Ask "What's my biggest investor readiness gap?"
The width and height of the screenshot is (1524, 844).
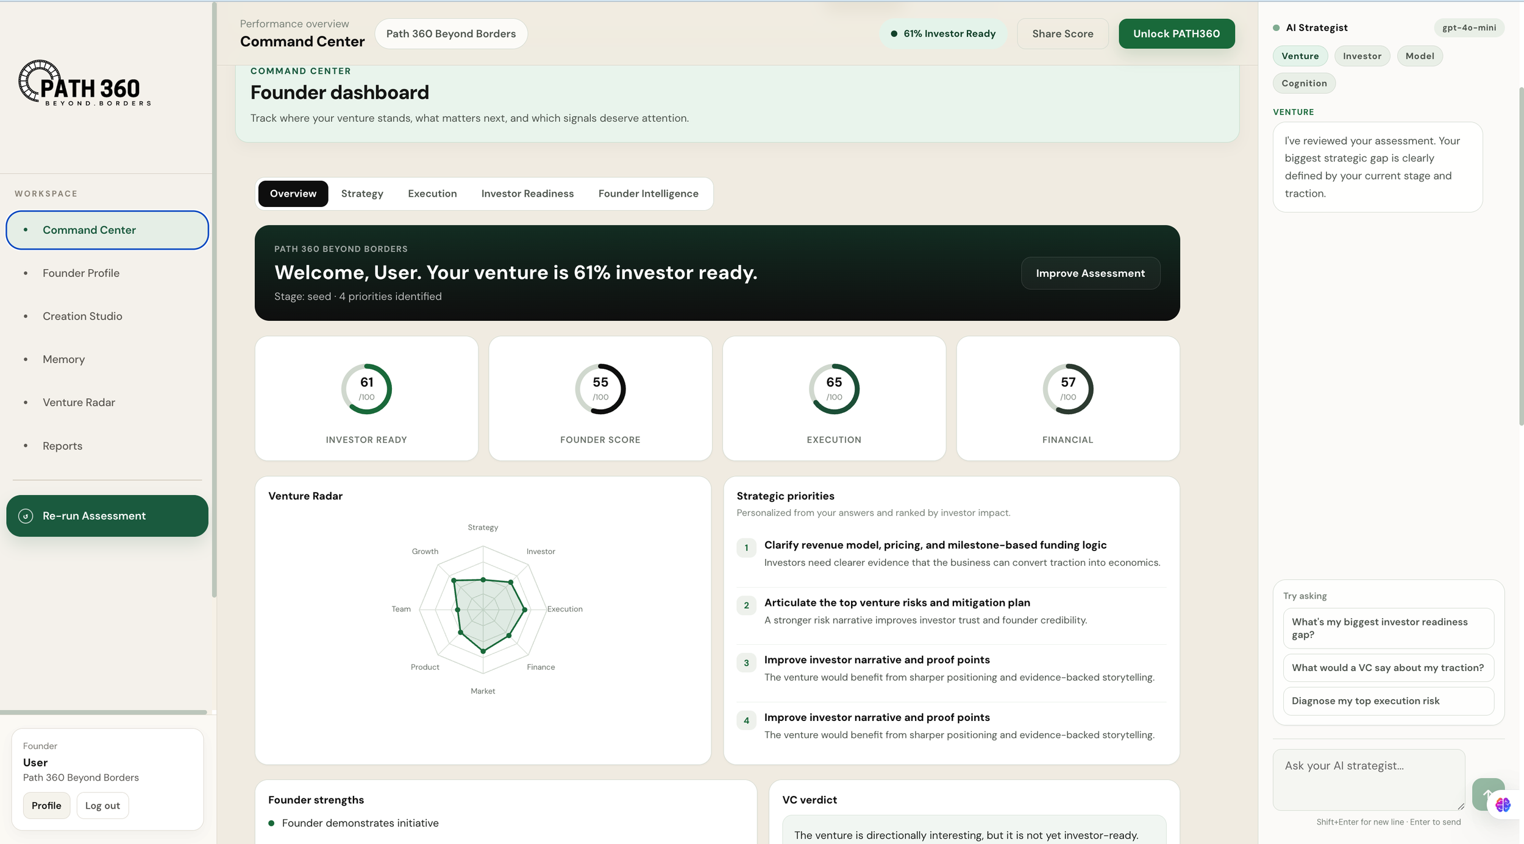coord(1388,628)
